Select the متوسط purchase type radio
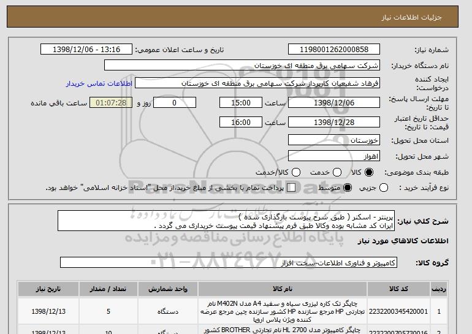This screenshot has height=334, width=472. tap(348, 188)
